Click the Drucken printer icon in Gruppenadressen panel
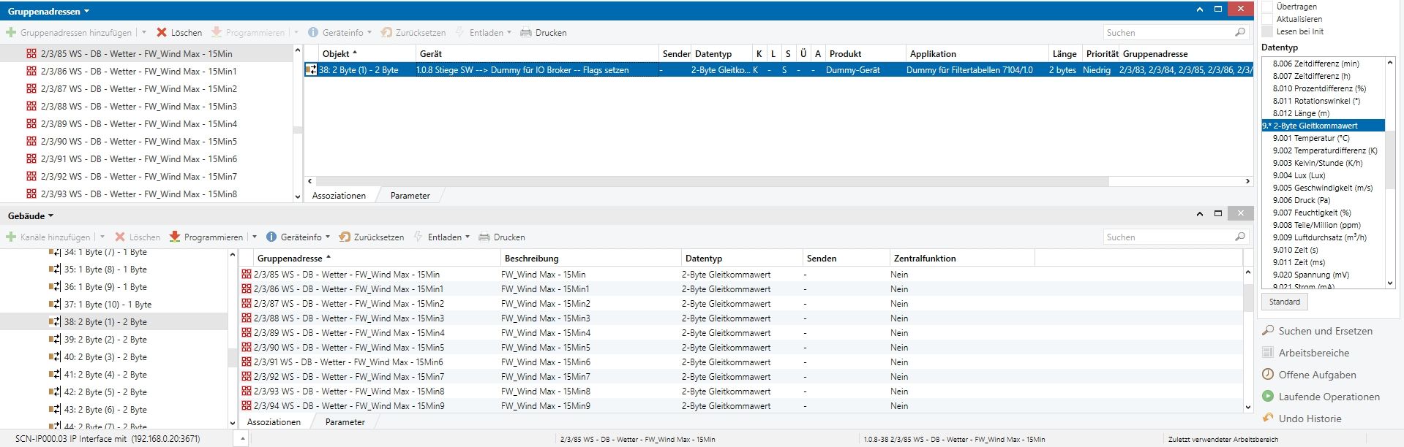The height and width of the screenshot is (447, 1404). click(x=525, y=33)
